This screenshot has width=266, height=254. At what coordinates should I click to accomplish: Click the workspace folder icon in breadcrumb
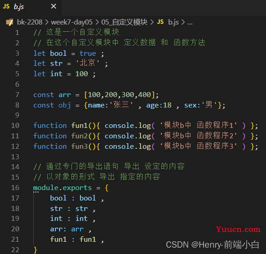10,22
